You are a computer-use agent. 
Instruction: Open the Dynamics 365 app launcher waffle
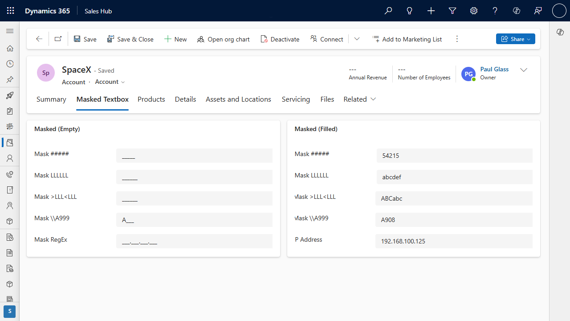10,11
